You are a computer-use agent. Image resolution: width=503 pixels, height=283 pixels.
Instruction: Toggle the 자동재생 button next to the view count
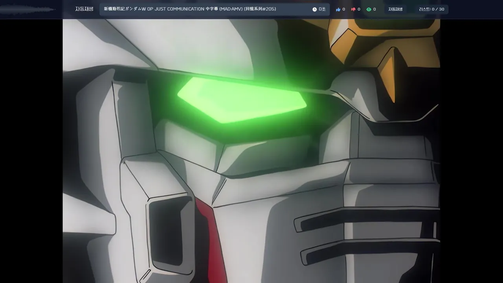coord(395,9)
